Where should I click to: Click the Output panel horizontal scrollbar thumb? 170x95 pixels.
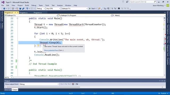[x=43, y=87]
